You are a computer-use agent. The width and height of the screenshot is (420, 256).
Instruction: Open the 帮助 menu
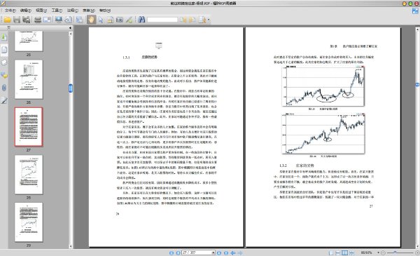(x=105, y=11)
